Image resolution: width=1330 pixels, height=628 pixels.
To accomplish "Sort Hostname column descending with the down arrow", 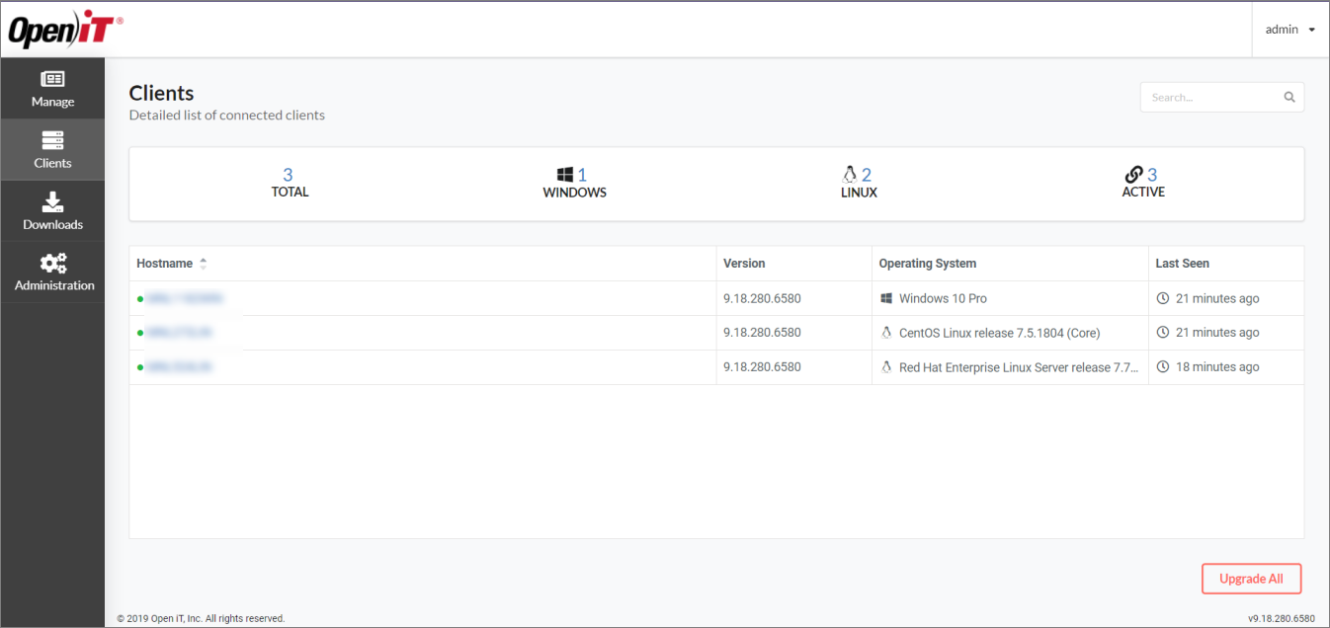I will pyautogui.click(x=203, y=267).
